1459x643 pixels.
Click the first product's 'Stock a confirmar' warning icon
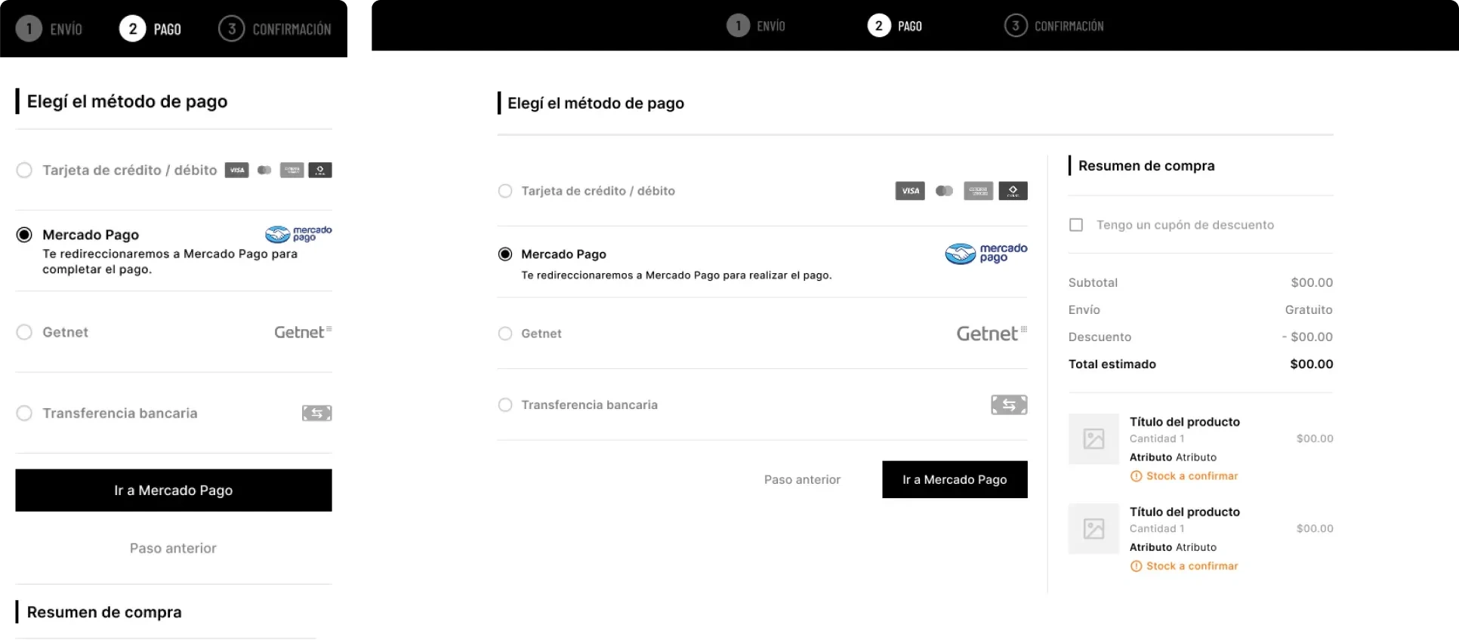point(1136,476)
